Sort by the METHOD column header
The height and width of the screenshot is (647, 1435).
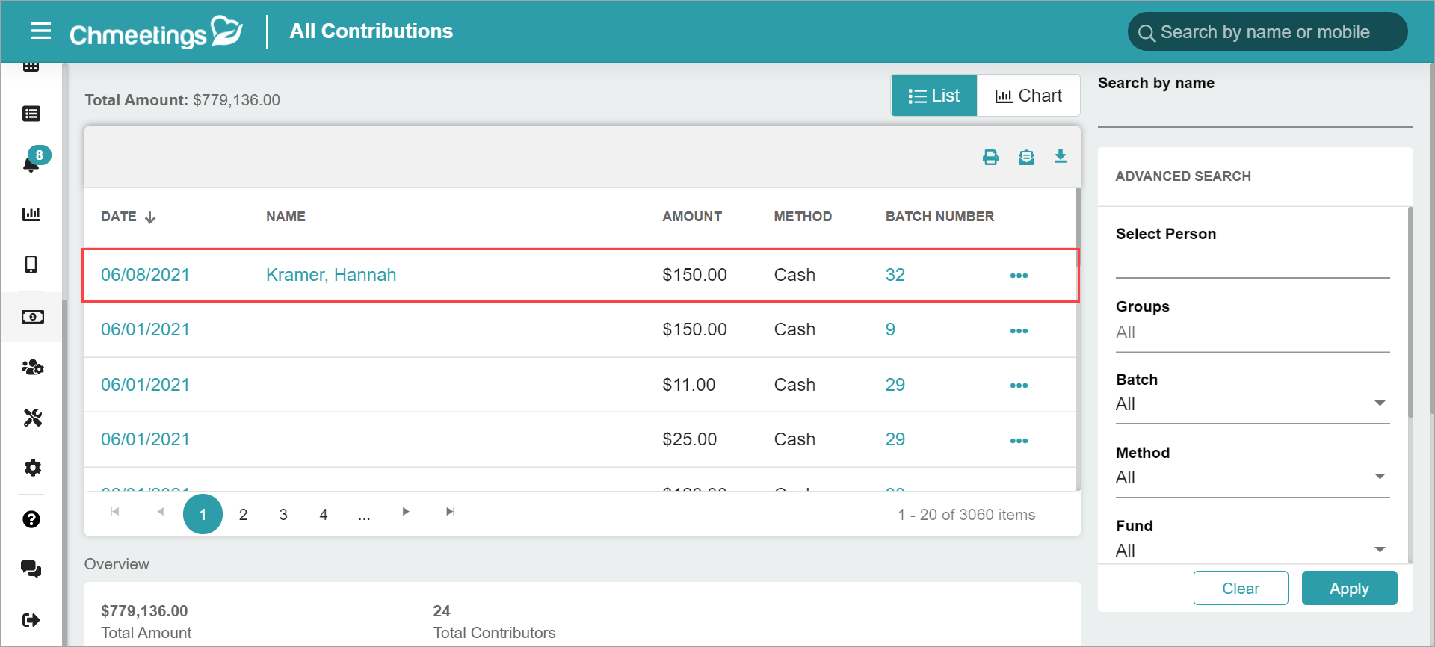803,217
